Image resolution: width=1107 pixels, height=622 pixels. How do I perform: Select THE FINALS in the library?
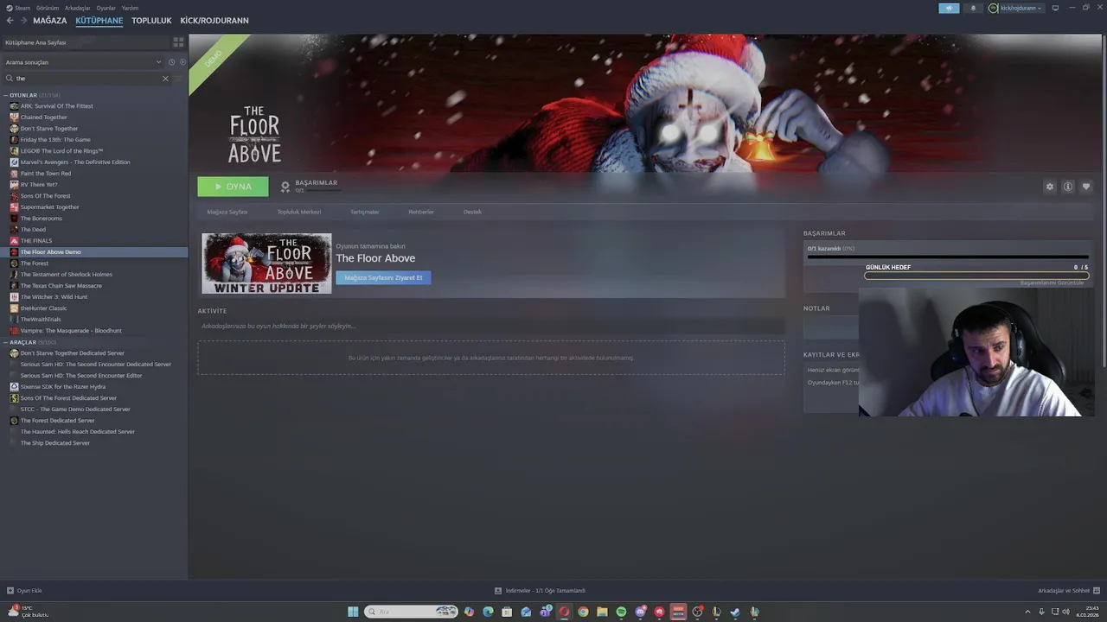pos(36,241)
